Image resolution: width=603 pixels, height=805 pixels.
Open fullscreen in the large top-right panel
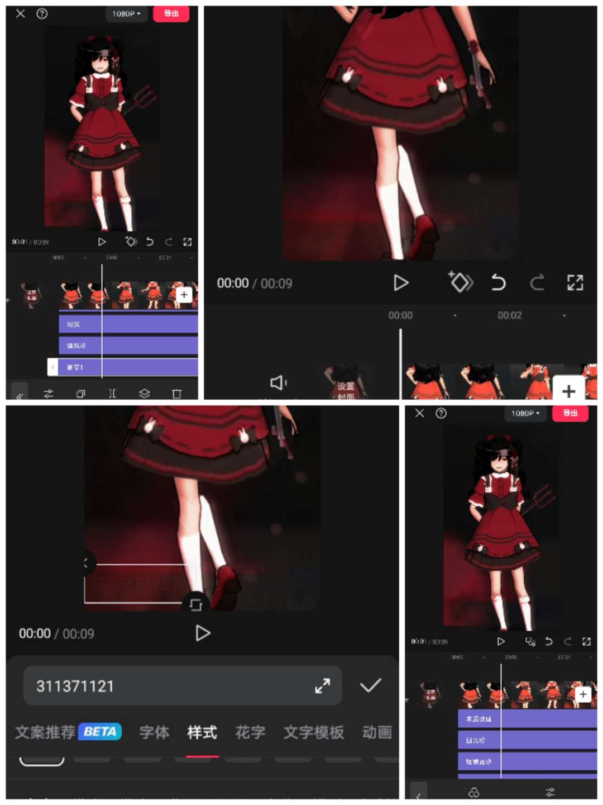pyautogui.click(x=575, y=283)
